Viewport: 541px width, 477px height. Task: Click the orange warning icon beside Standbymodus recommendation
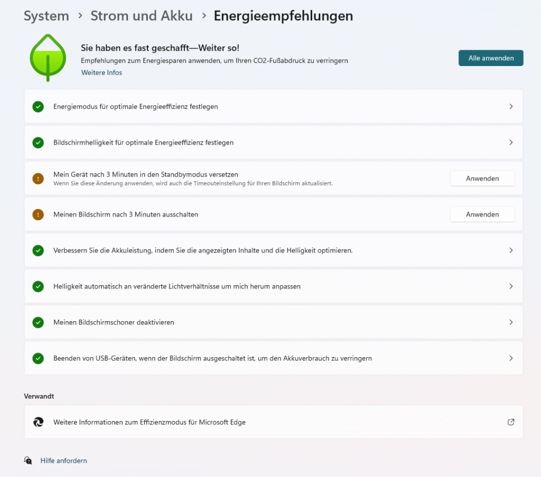click(x=38, y=178)
